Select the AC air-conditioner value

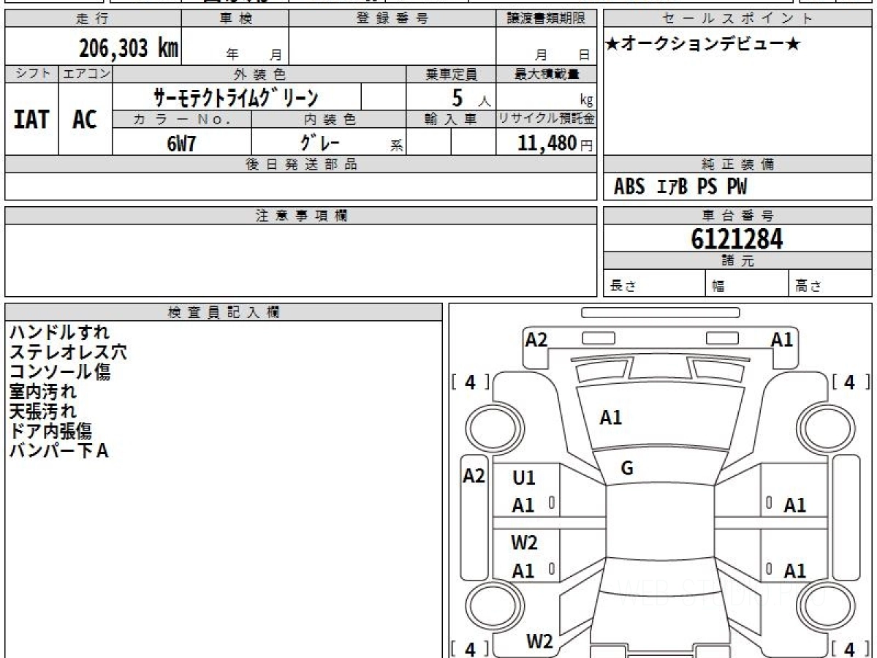86,119
